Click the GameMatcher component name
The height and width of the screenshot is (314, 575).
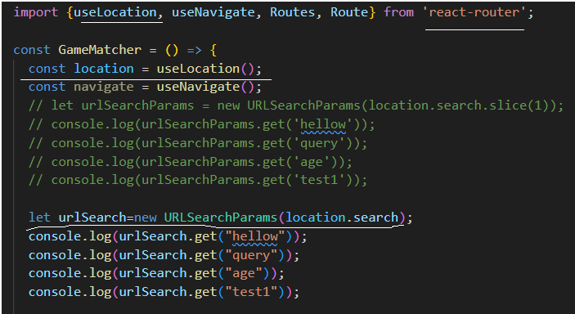[100, 50]
